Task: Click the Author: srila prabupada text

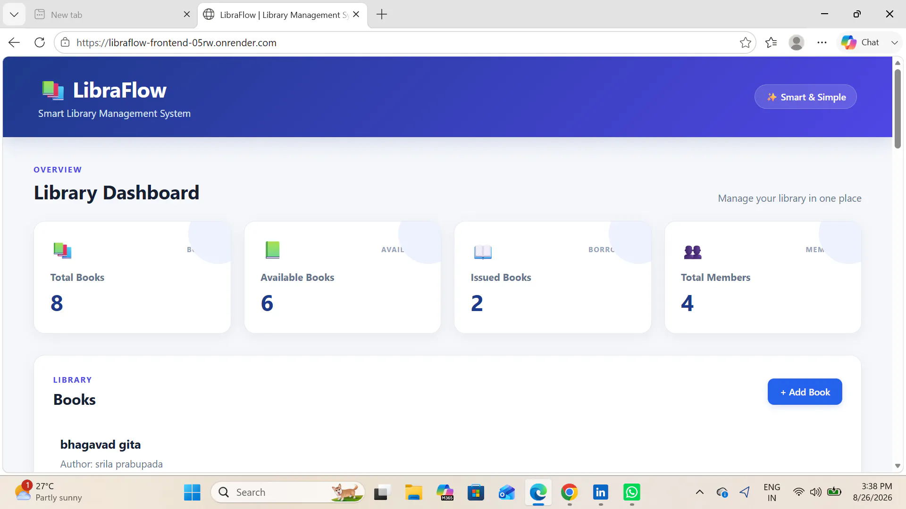Action: (x=111, y=464)
